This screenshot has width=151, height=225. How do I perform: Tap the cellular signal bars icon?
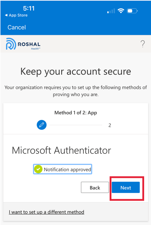tap(111, 11)
